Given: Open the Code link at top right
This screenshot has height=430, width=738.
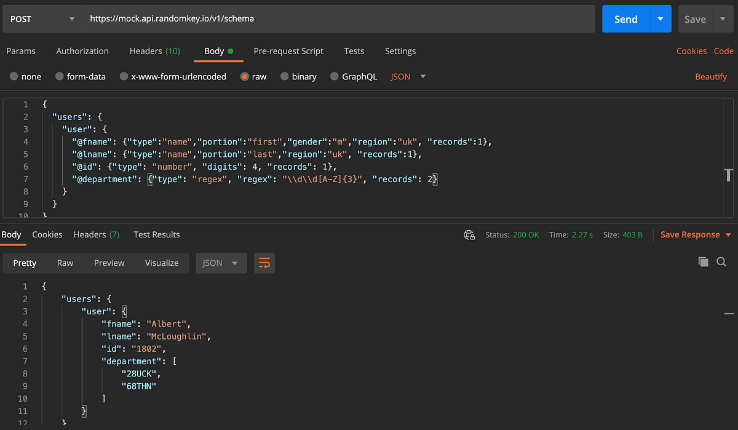Looking at the screenshot, I should click(723, 51).
